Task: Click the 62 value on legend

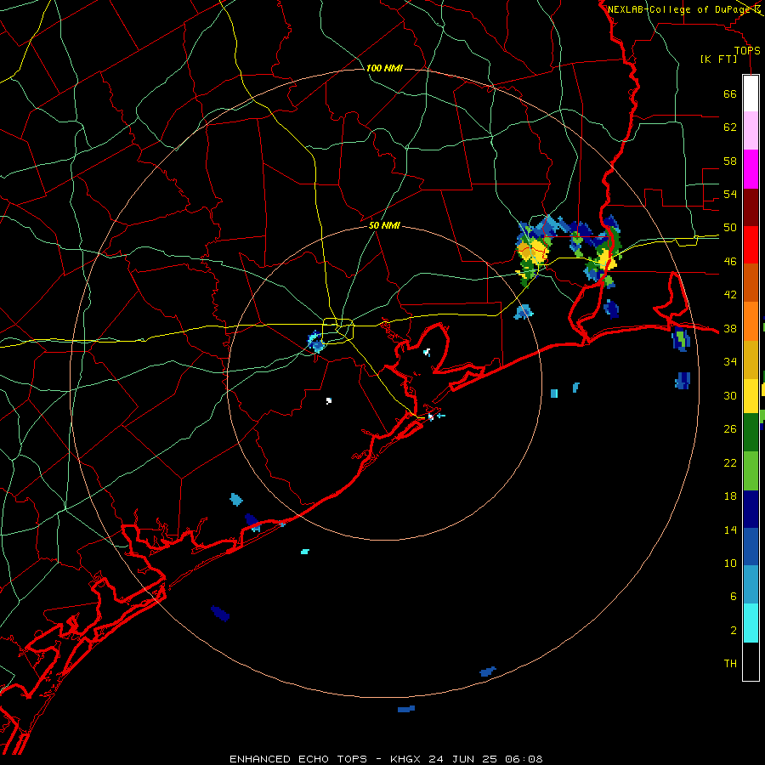Action: 730,127
